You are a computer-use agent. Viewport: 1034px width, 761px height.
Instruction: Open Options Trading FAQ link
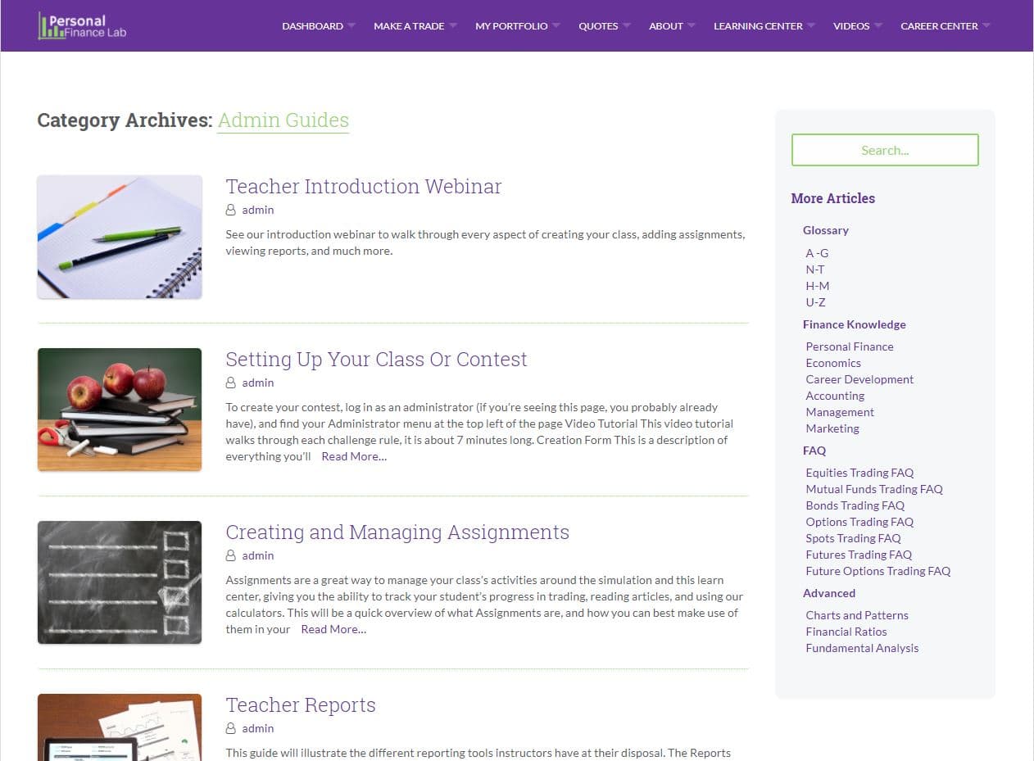tap(859, 522)
